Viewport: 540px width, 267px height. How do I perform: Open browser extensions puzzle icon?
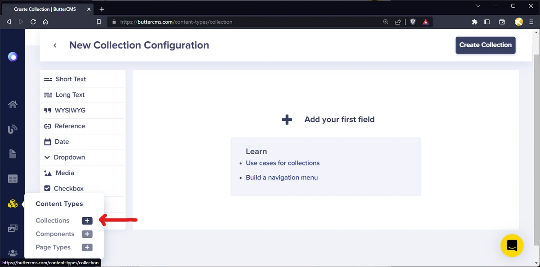click(474, 22)
